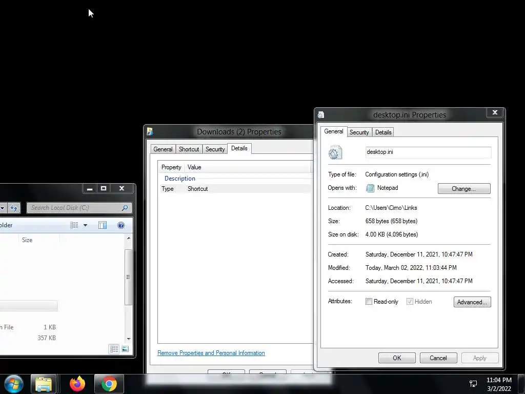525x394 pixels.
Task: Switch to Google Chrome in the taskbar
Action: pyautogui.click(x=109, y=384)
